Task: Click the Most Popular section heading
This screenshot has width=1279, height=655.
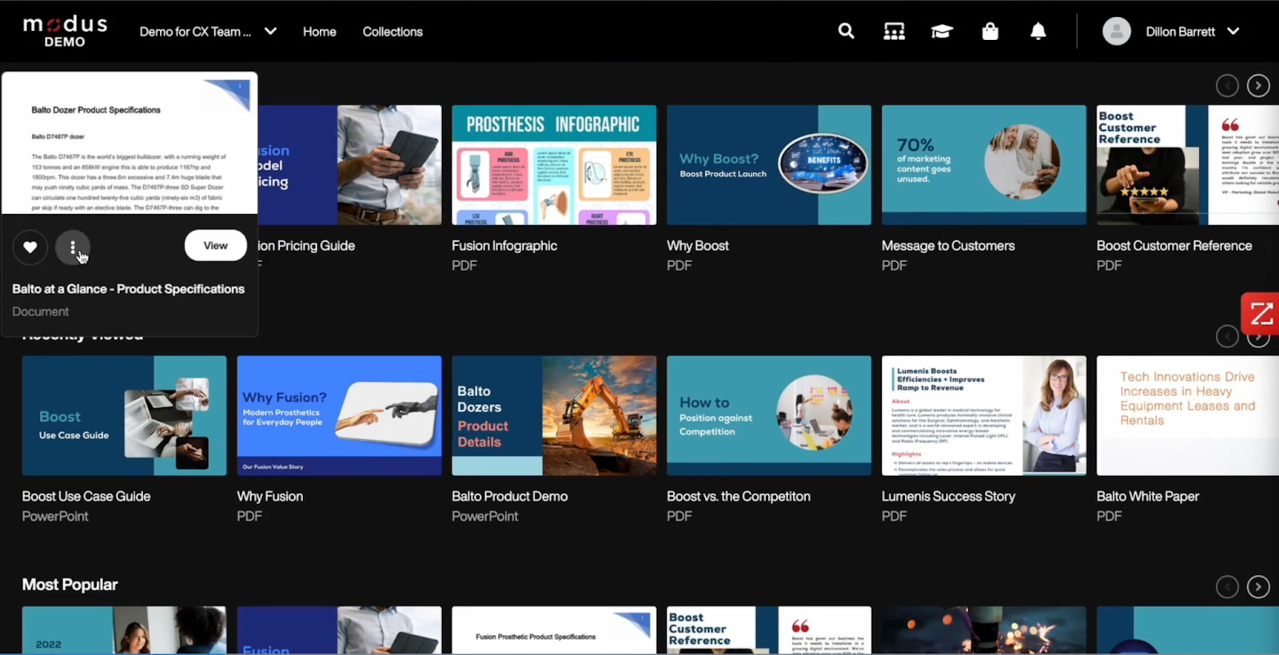Action: point(70,585)
